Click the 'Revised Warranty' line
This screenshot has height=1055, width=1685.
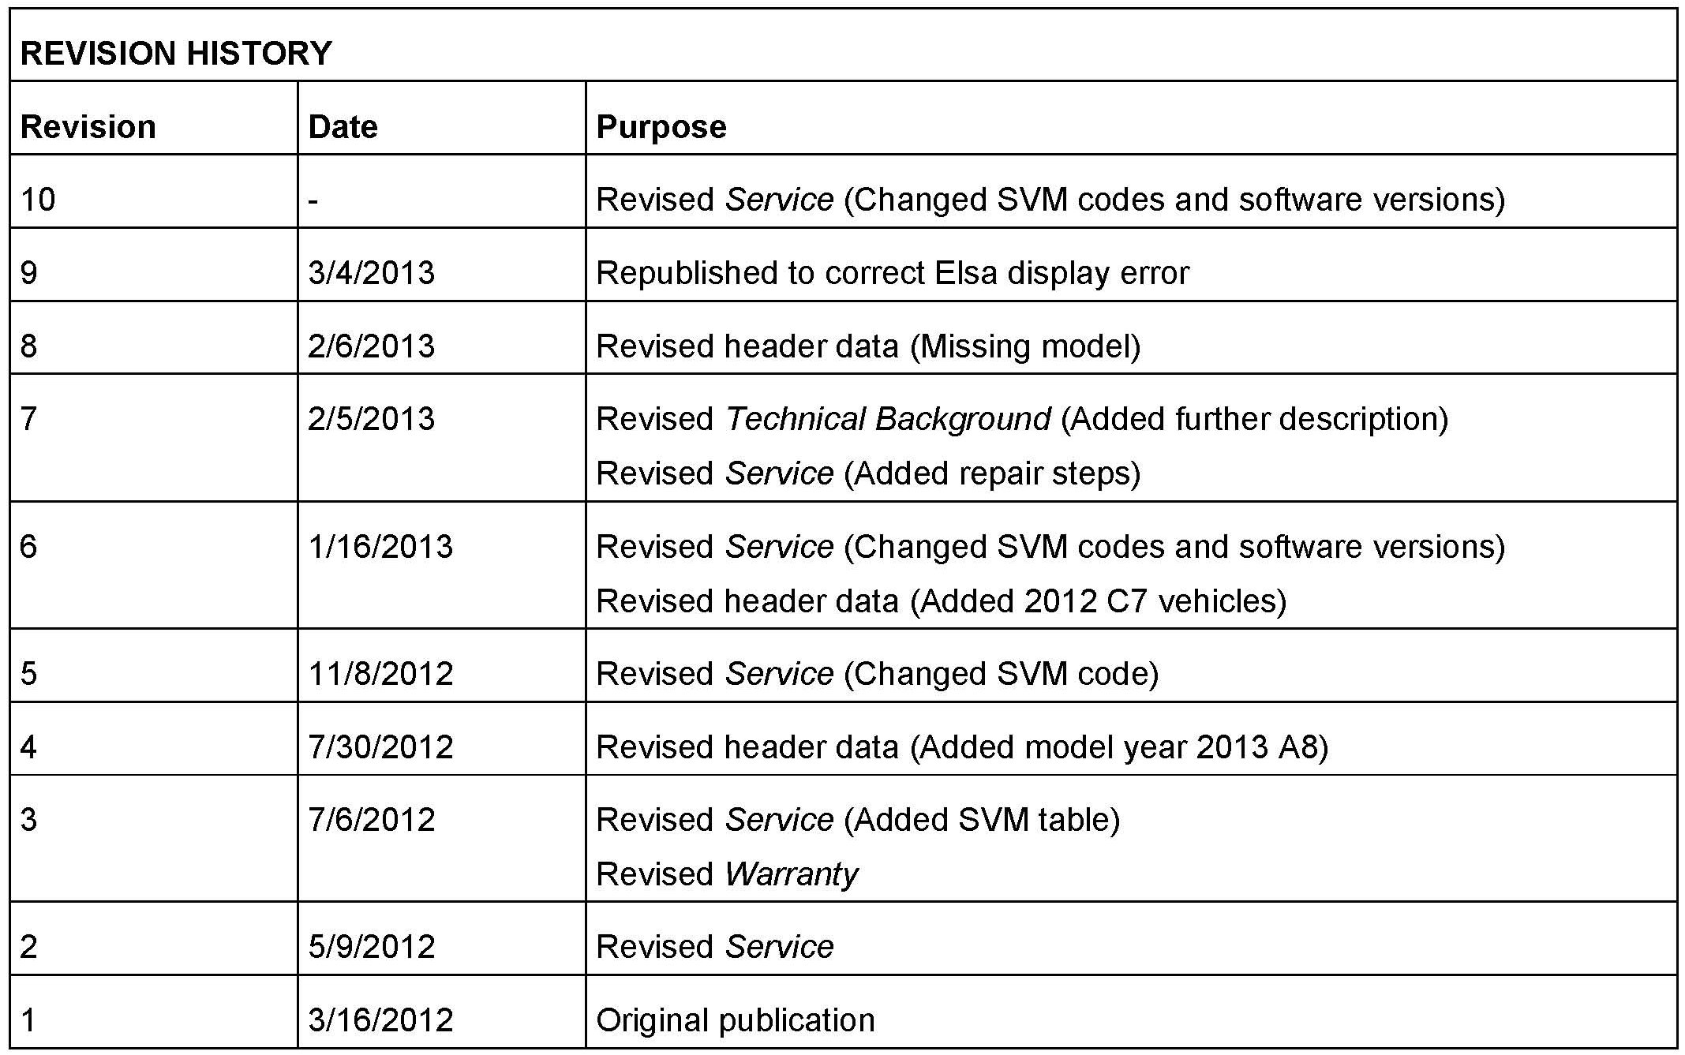click(x=727, y=874)
